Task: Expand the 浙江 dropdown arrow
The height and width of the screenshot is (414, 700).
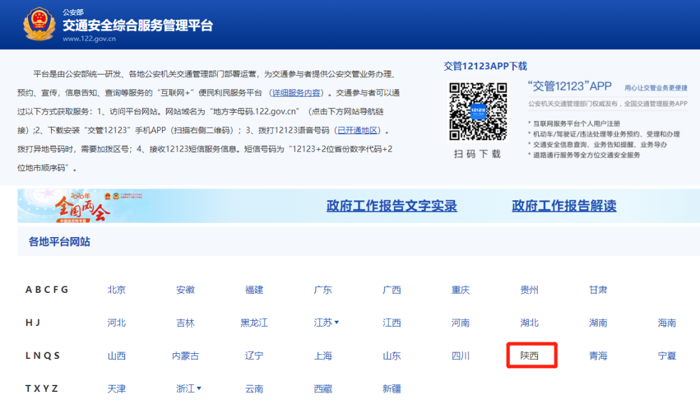Action: (x=198, y=389)
